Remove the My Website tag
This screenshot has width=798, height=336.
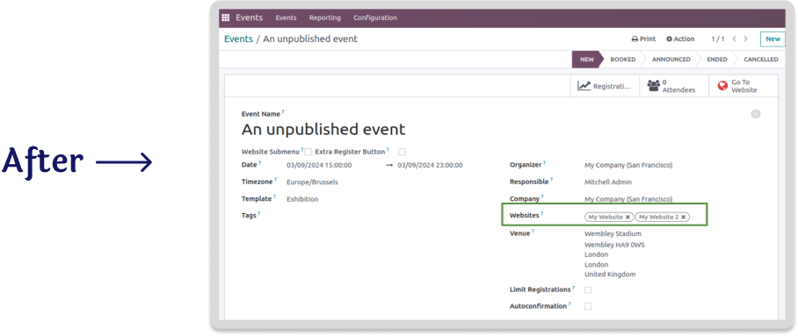click(x=628, y=217)
